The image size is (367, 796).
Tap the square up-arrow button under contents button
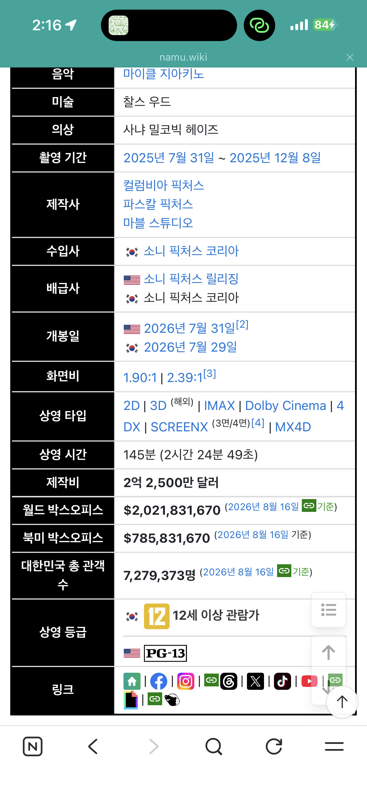[328, 652]
